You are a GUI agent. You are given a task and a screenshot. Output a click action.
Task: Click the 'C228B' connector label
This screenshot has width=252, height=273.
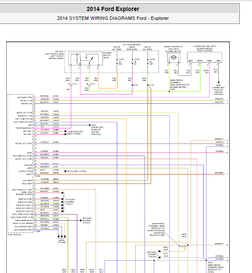pos(37,231)
